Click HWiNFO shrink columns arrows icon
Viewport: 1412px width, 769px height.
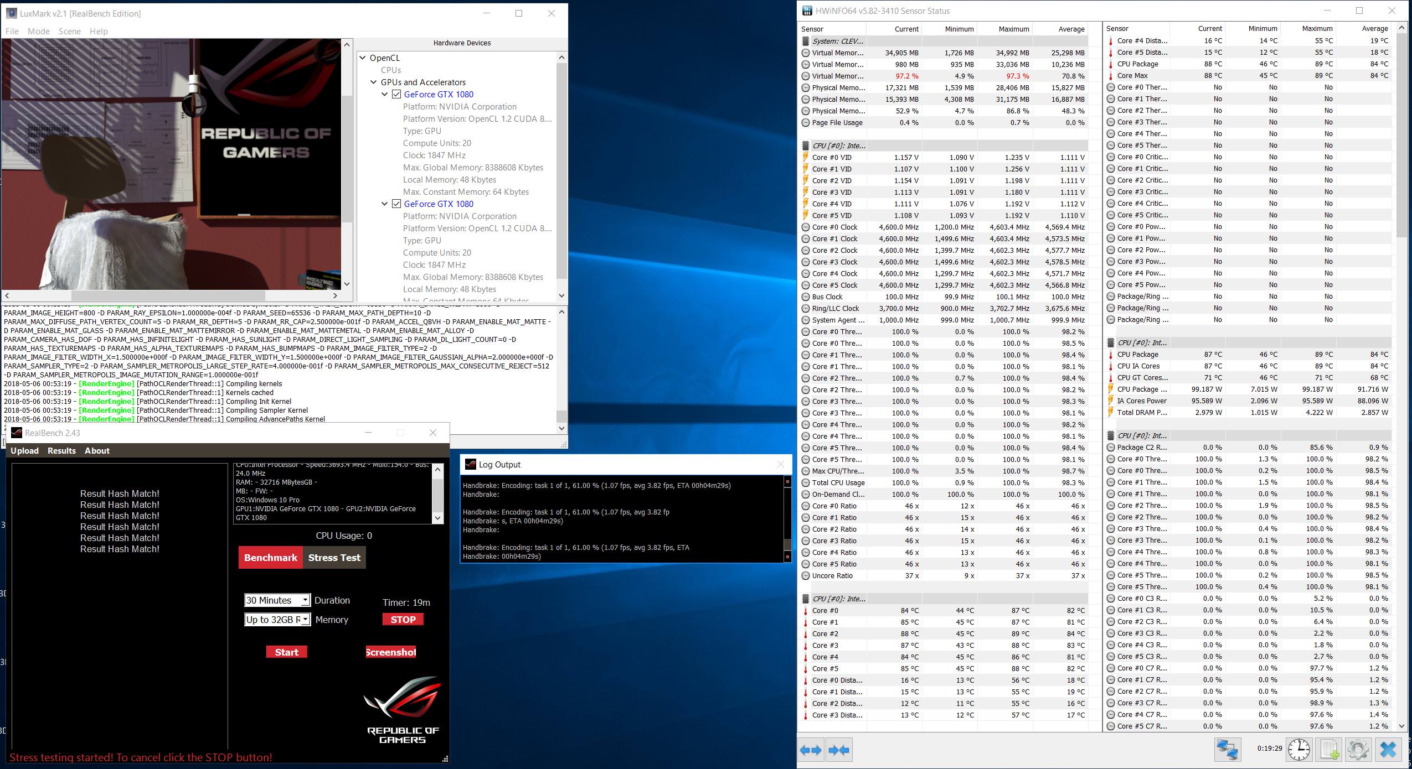point(838,750)
